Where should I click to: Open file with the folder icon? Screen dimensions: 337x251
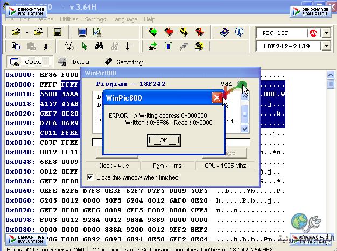point(16,32)
